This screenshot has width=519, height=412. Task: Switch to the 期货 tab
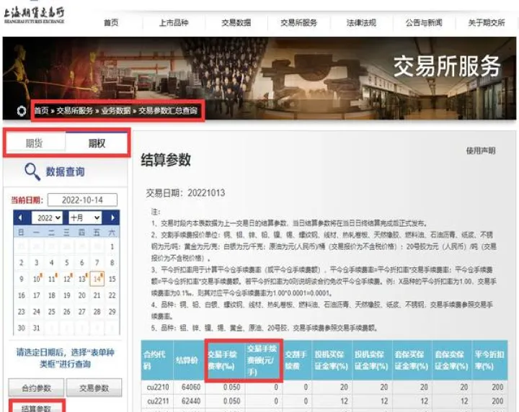[35, 143]
